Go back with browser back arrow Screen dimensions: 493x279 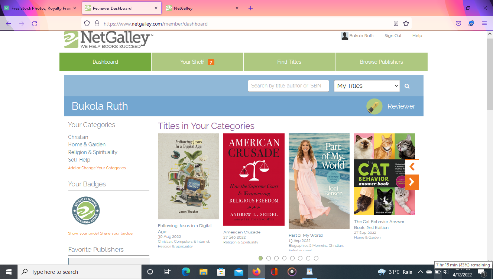(9, 24)
